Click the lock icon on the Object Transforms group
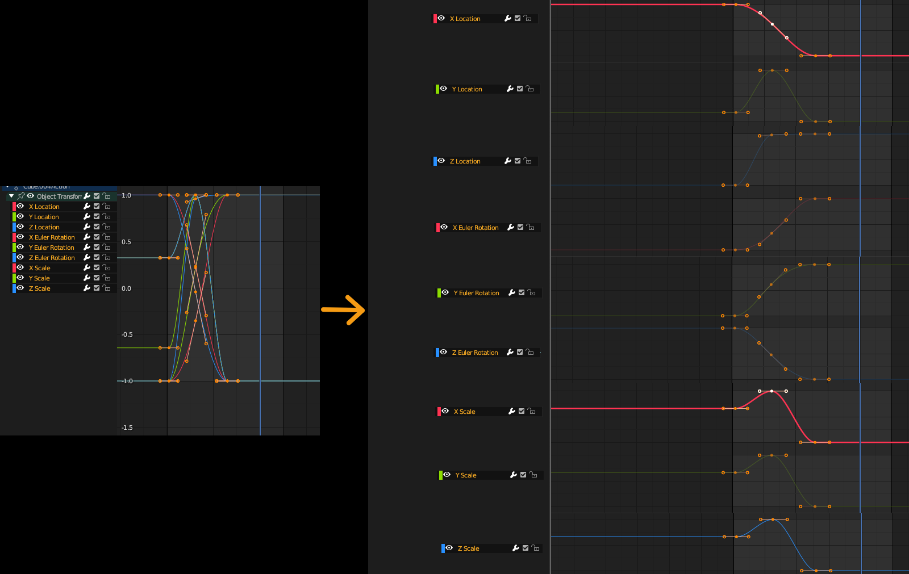Viewport: 909px width, 574px height. [106, 196]
